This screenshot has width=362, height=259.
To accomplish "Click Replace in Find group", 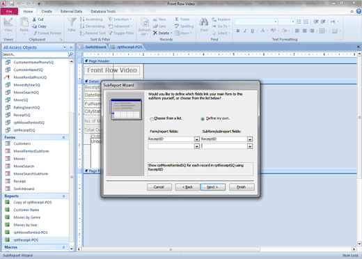I will click(x=221, y=19).
